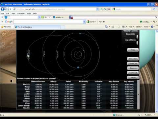Click the Speed up button
Image resolution: width=158 pixels, height=119 pixels.
point(133,63)
